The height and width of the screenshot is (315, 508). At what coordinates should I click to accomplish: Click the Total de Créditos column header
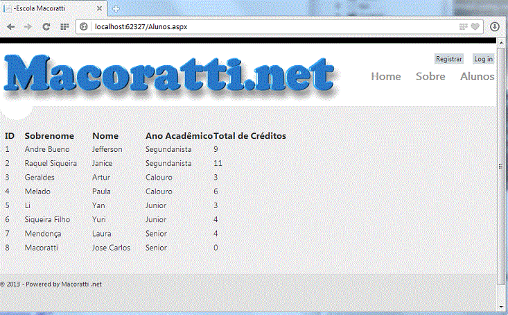tap(249, 136)
